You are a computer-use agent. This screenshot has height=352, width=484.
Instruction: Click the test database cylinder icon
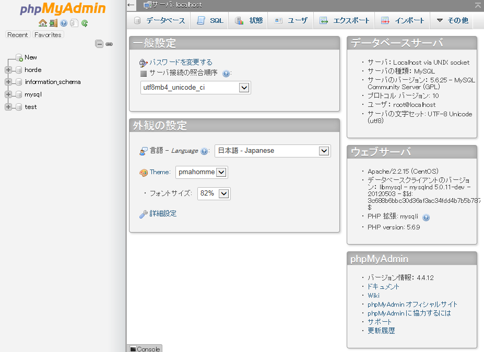(19, 107)
